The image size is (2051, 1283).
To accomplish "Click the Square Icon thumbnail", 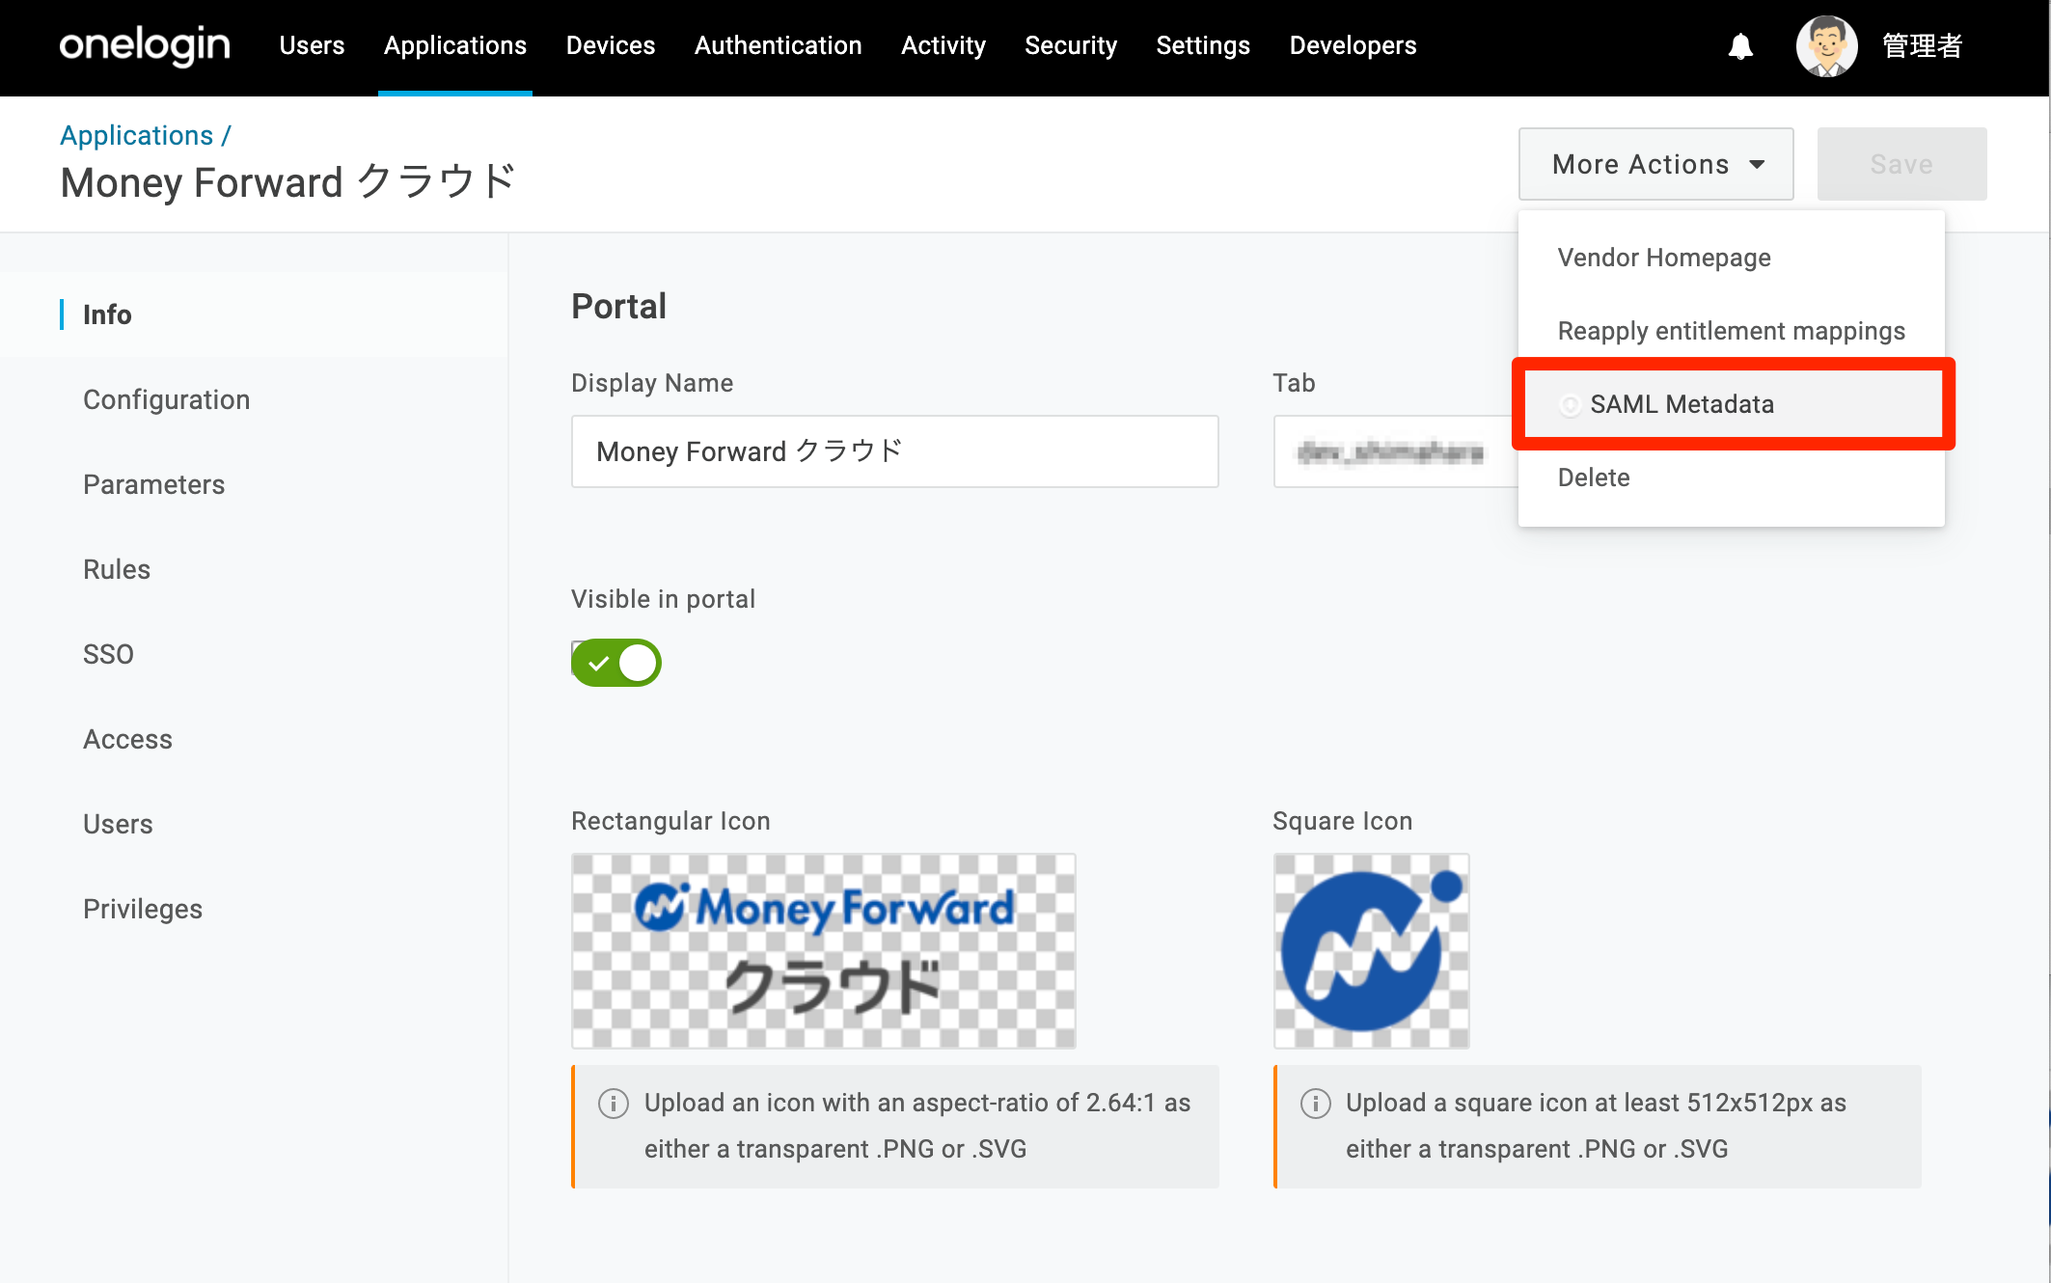I will coord(1372,951).
